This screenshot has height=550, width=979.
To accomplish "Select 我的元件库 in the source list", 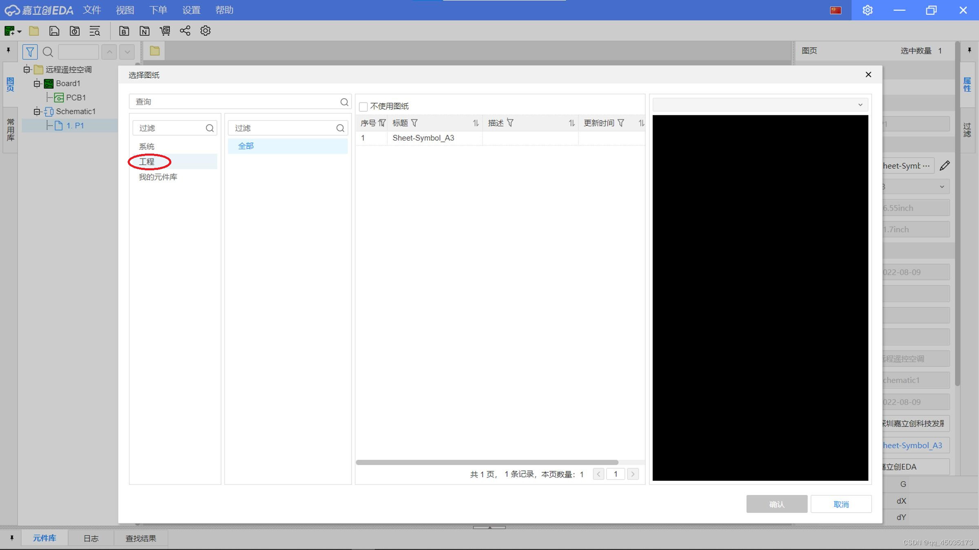I will pos(158,177).
